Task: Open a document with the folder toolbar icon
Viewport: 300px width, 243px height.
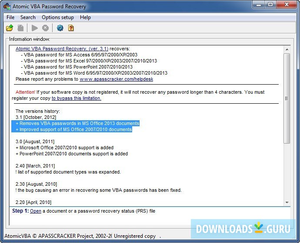Action: 10,28
